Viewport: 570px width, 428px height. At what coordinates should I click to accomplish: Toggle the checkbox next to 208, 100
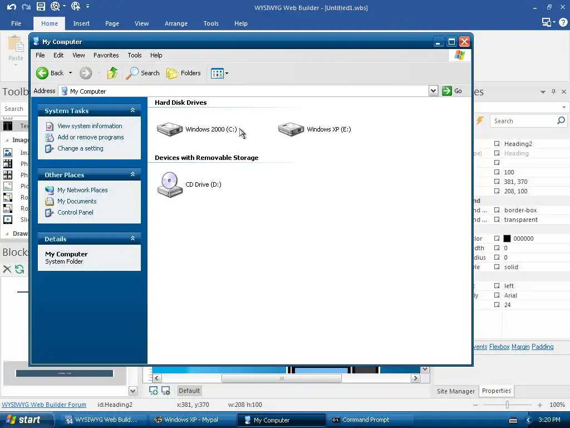click(497, 191)
